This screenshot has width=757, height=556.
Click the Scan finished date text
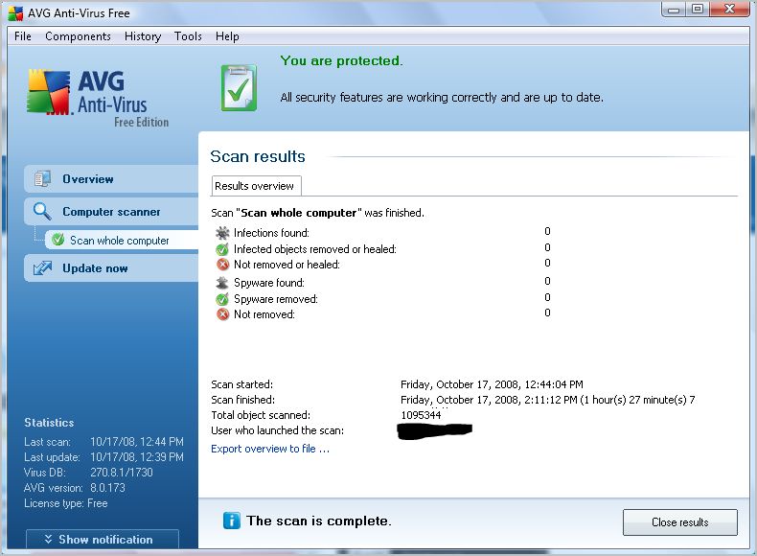click(x=547, y=400)
